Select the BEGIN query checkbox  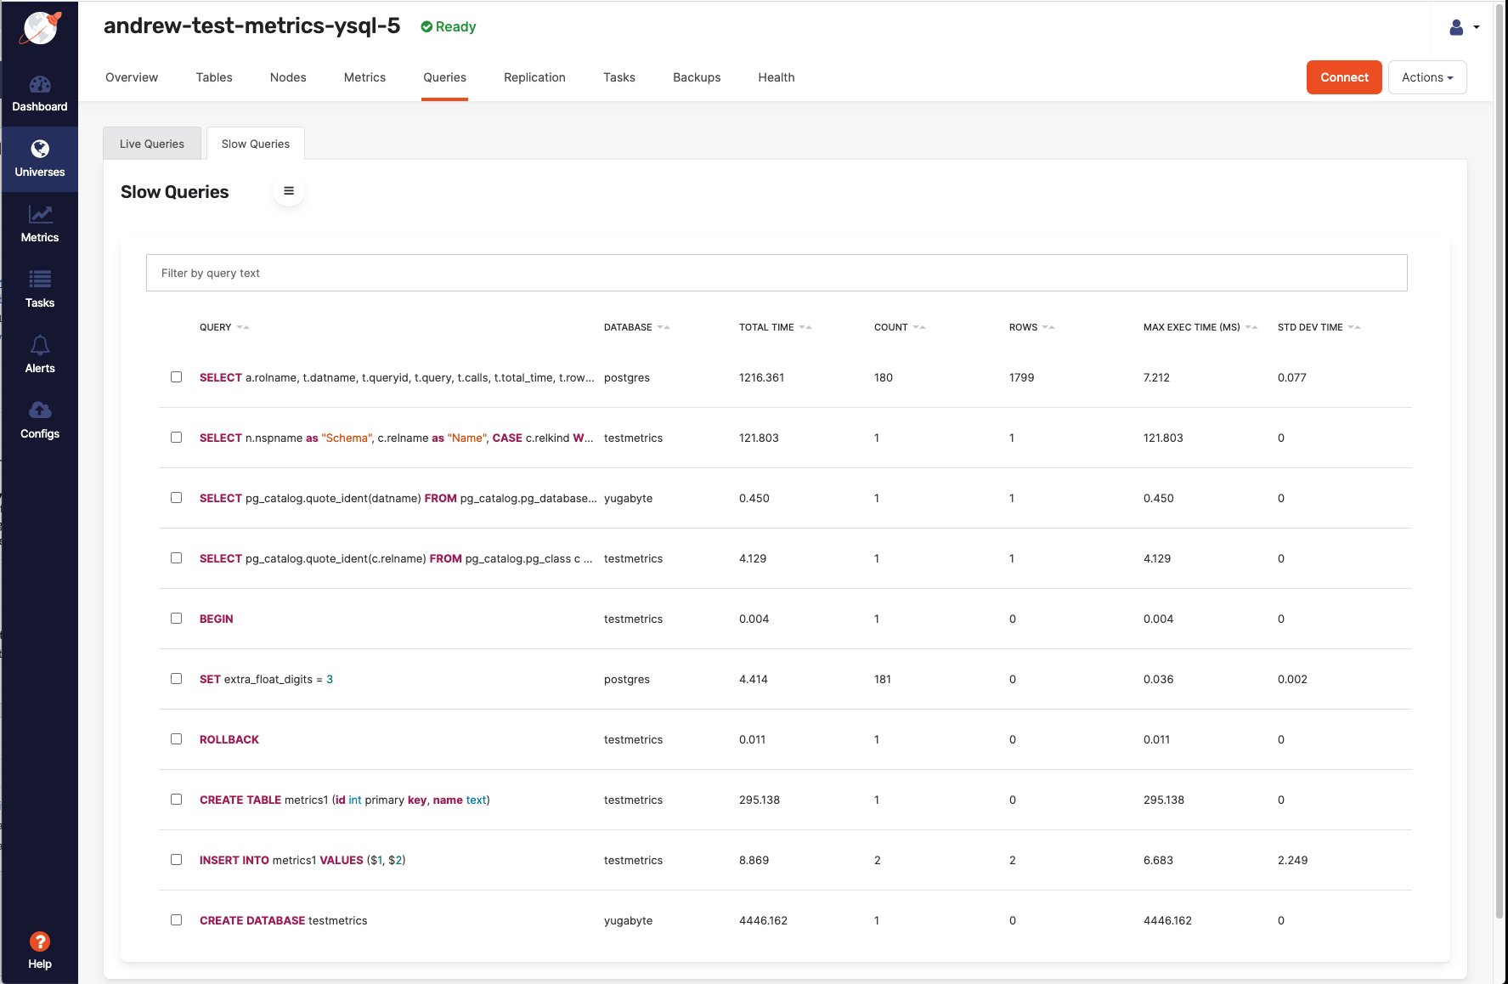(x=176, y=618)
